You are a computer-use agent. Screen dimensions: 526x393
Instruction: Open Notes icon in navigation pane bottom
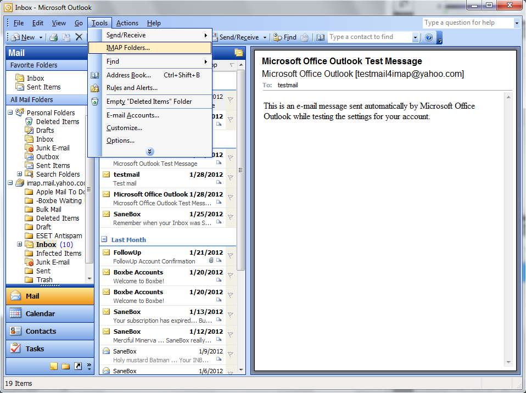tap(54, 366)
